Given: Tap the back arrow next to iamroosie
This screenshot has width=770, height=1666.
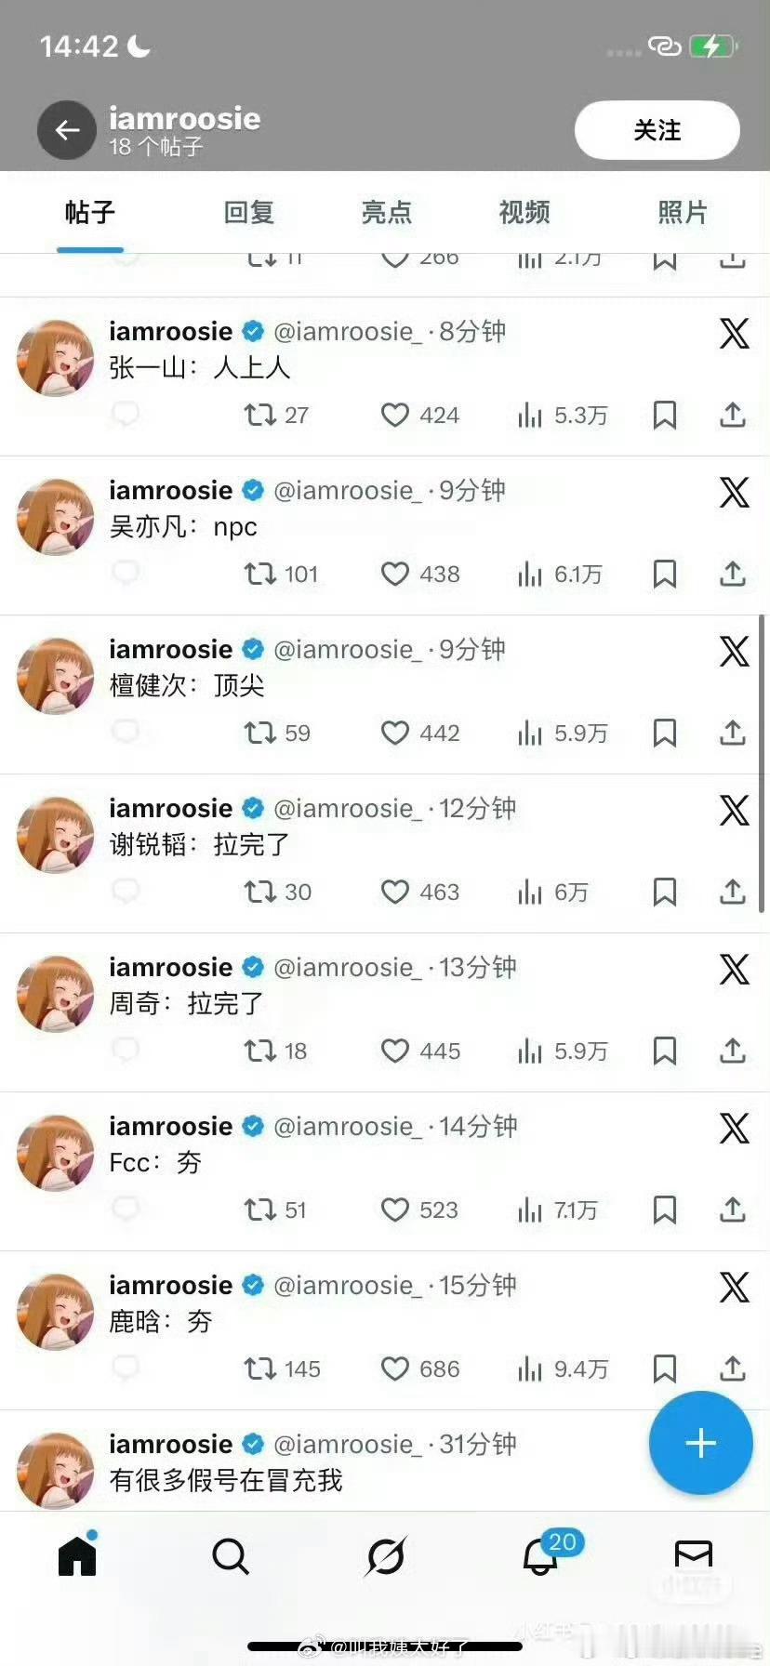Looking at the screenshot, I should tap(66, 130).
